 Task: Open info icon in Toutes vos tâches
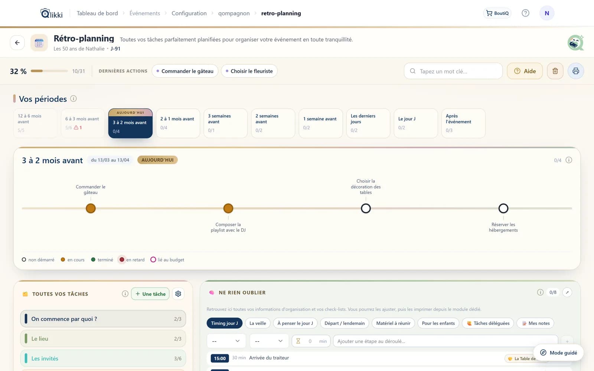tap(125, 294)
